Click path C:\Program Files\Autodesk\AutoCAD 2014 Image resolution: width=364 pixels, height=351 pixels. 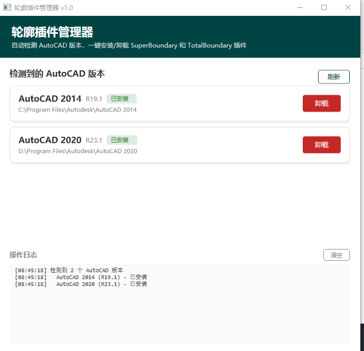click(x=78, y=109)
